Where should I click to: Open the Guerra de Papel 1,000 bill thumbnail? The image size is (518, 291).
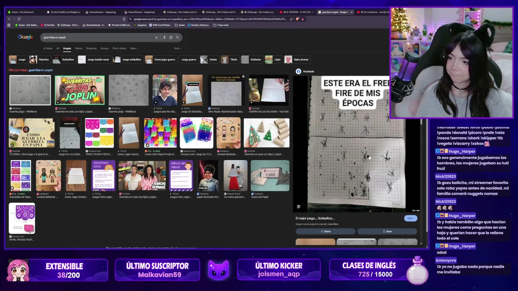pyautogui.click(x=270, y=175)
